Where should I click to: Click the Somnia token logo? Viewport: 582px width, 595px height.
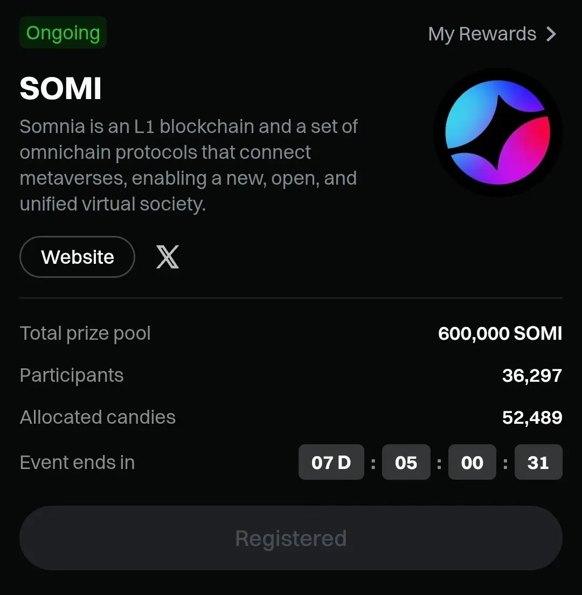pos(498,132)
